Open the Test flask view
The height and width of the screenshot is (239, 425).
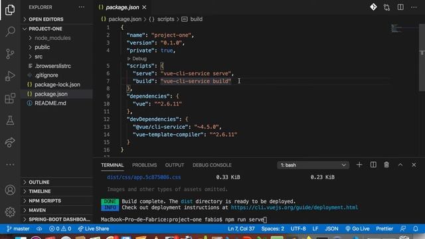pos(10,120)
